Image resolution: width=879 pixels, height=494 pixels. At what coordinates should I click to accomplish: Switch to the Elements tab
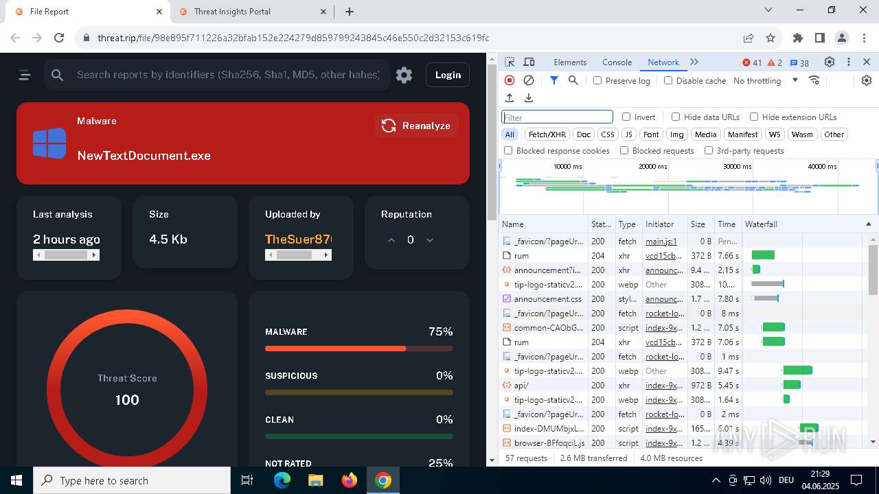click(x=570, y=62)
